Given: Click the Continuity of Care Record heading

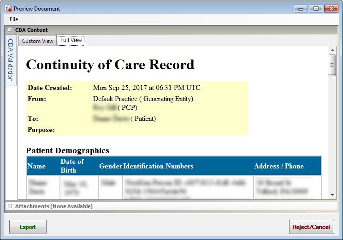Looking at the screenshot, I should point(110,65).
